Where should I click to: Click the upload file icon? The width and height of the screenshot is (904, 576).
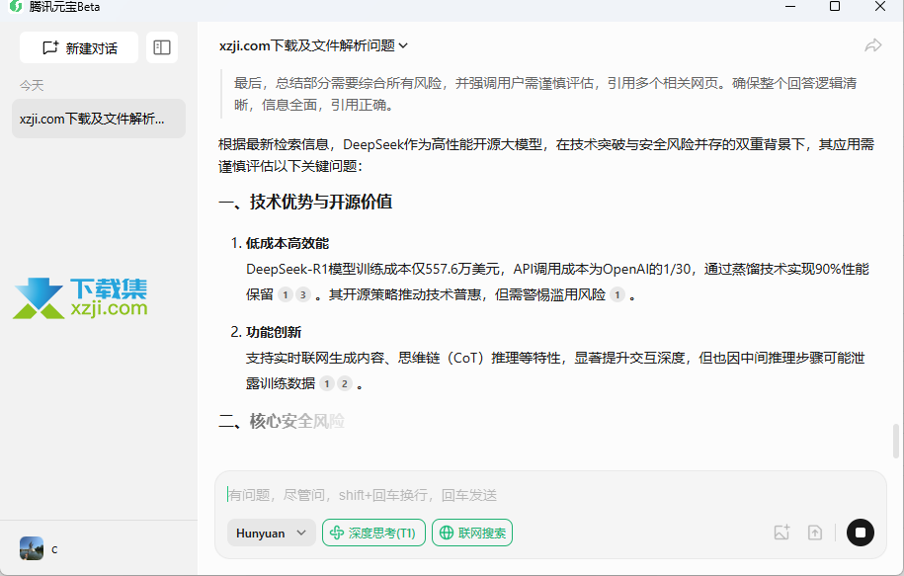(815, 533)
